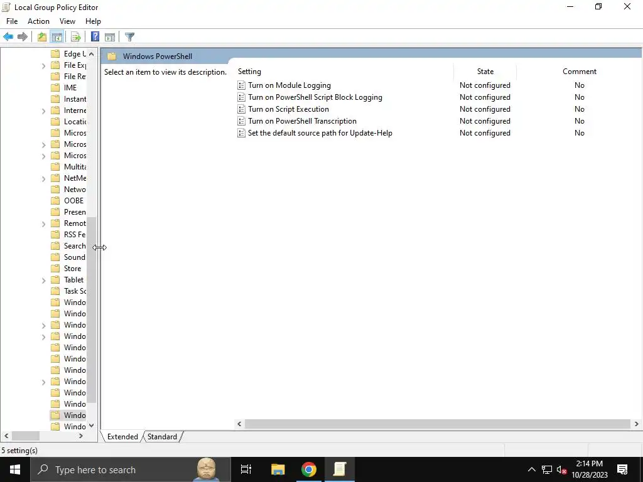Select the File Re... tree item

[68, 76]
